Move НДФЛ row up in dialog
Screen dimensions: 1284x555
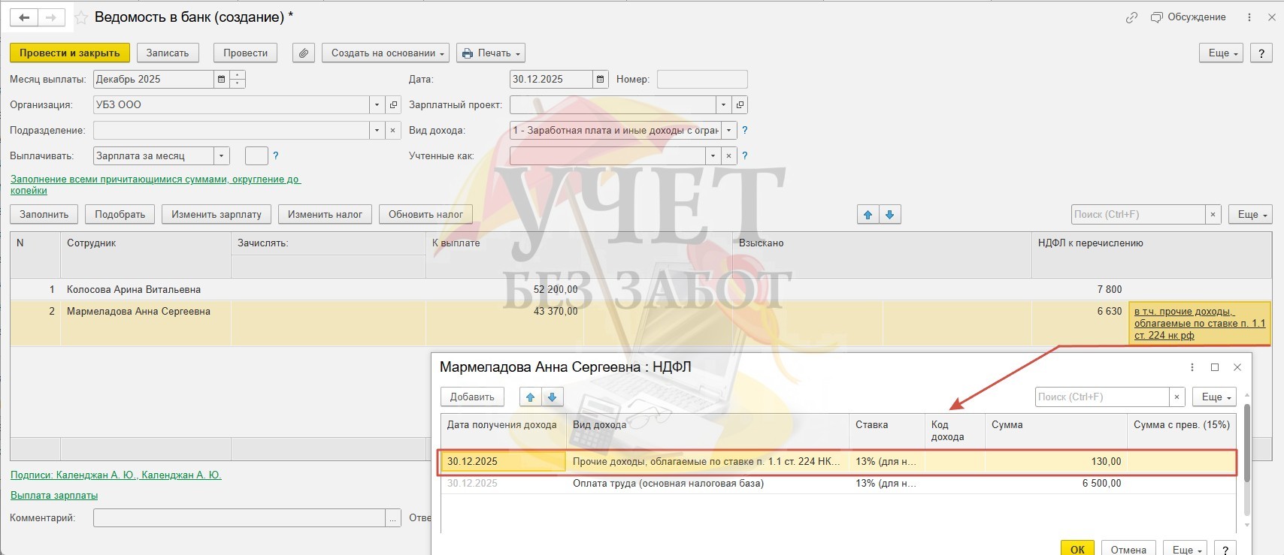(531, 397)
